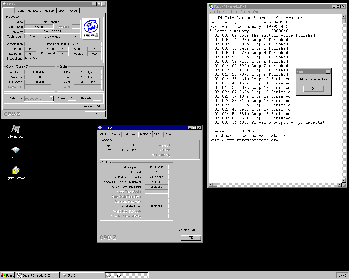Click the Memory CPU-Z window title icon
349x279 pixels.
tap(100, 128)
